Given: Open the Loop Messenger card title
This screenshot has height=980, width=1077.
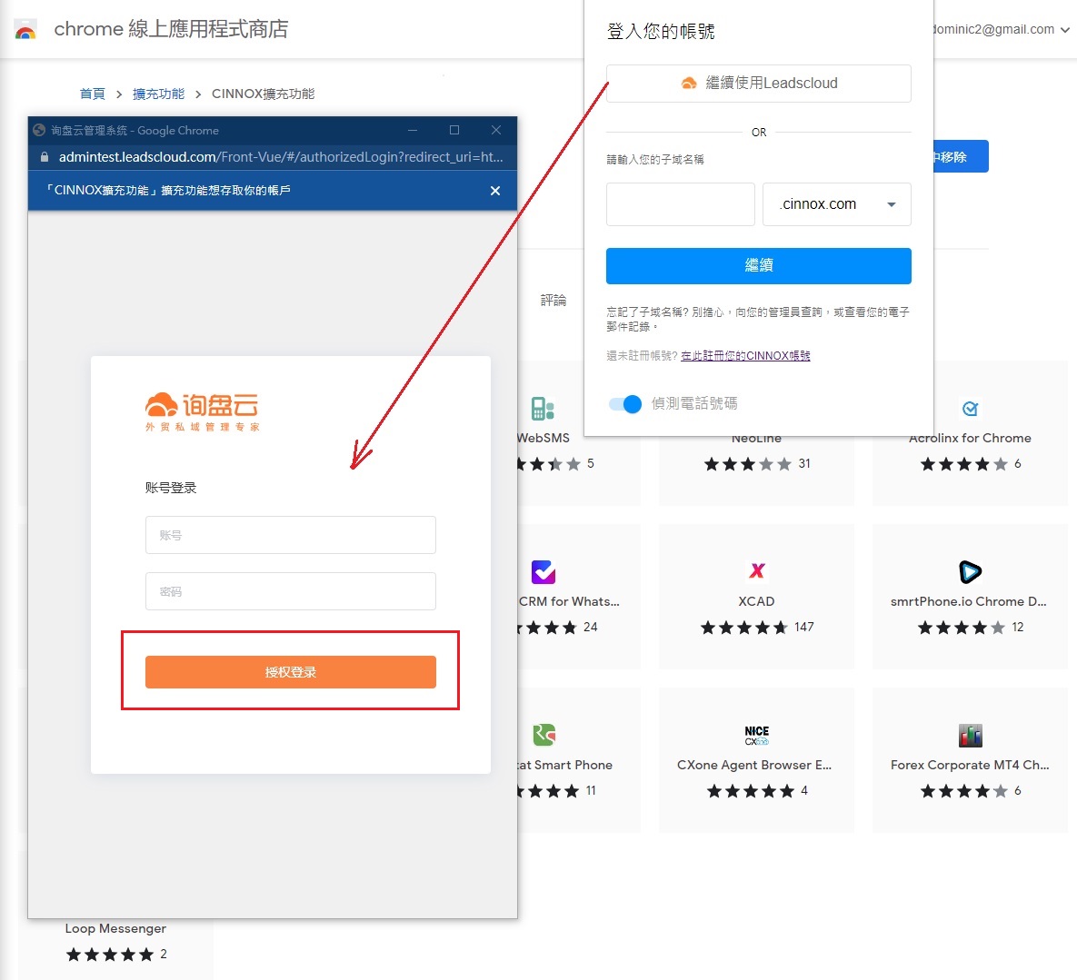Looking at the screenshot, I should [115, 928].
